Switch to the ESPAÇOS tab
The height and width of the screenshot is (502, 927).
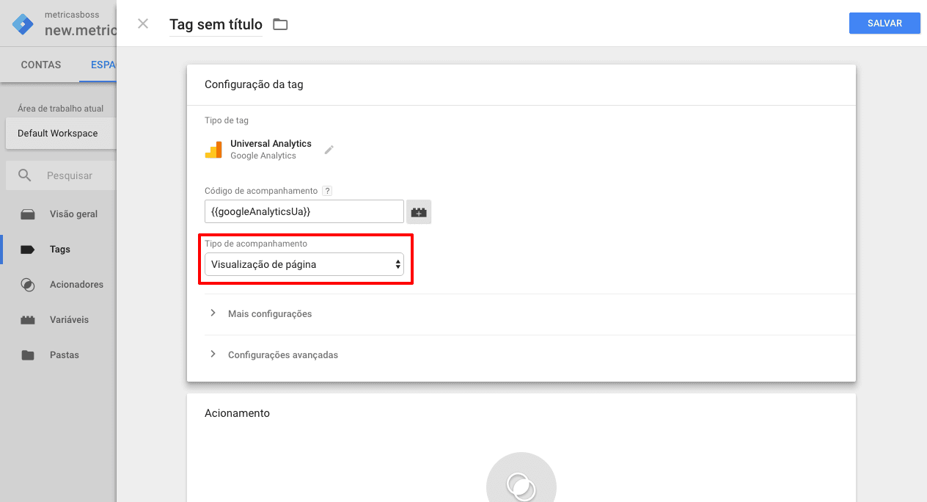(103, 65)
